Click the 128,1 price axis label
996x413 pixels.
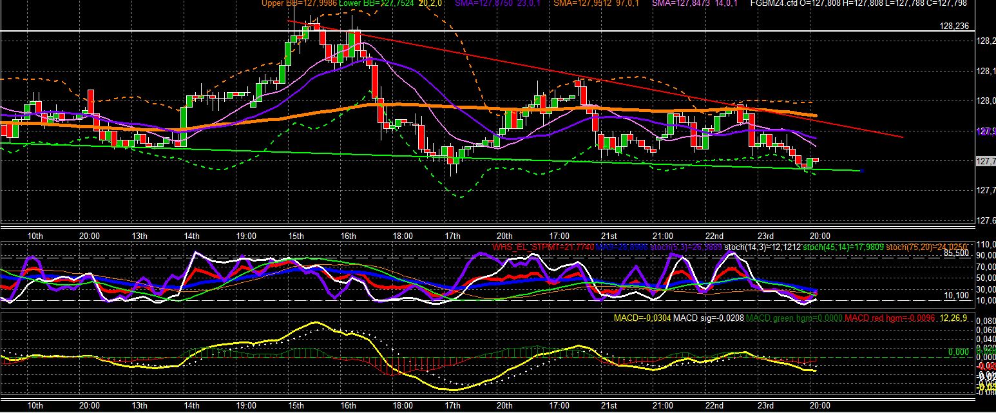986,71
